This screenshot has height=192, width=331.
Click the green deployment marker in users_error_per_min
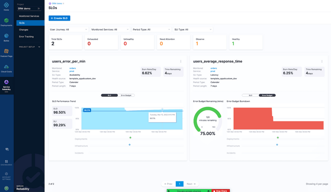(130, 138)
